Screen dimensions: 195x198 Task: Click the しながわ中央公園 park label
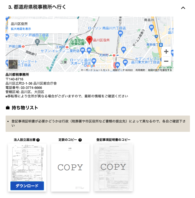click(78, 42)
